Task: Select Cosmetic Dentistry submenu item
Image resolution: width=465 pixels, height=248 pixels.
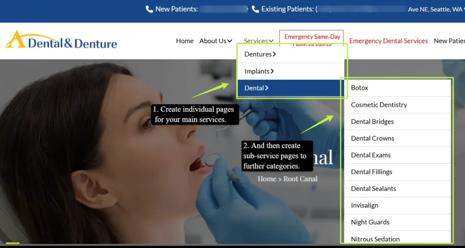Action: pos(397,105)
